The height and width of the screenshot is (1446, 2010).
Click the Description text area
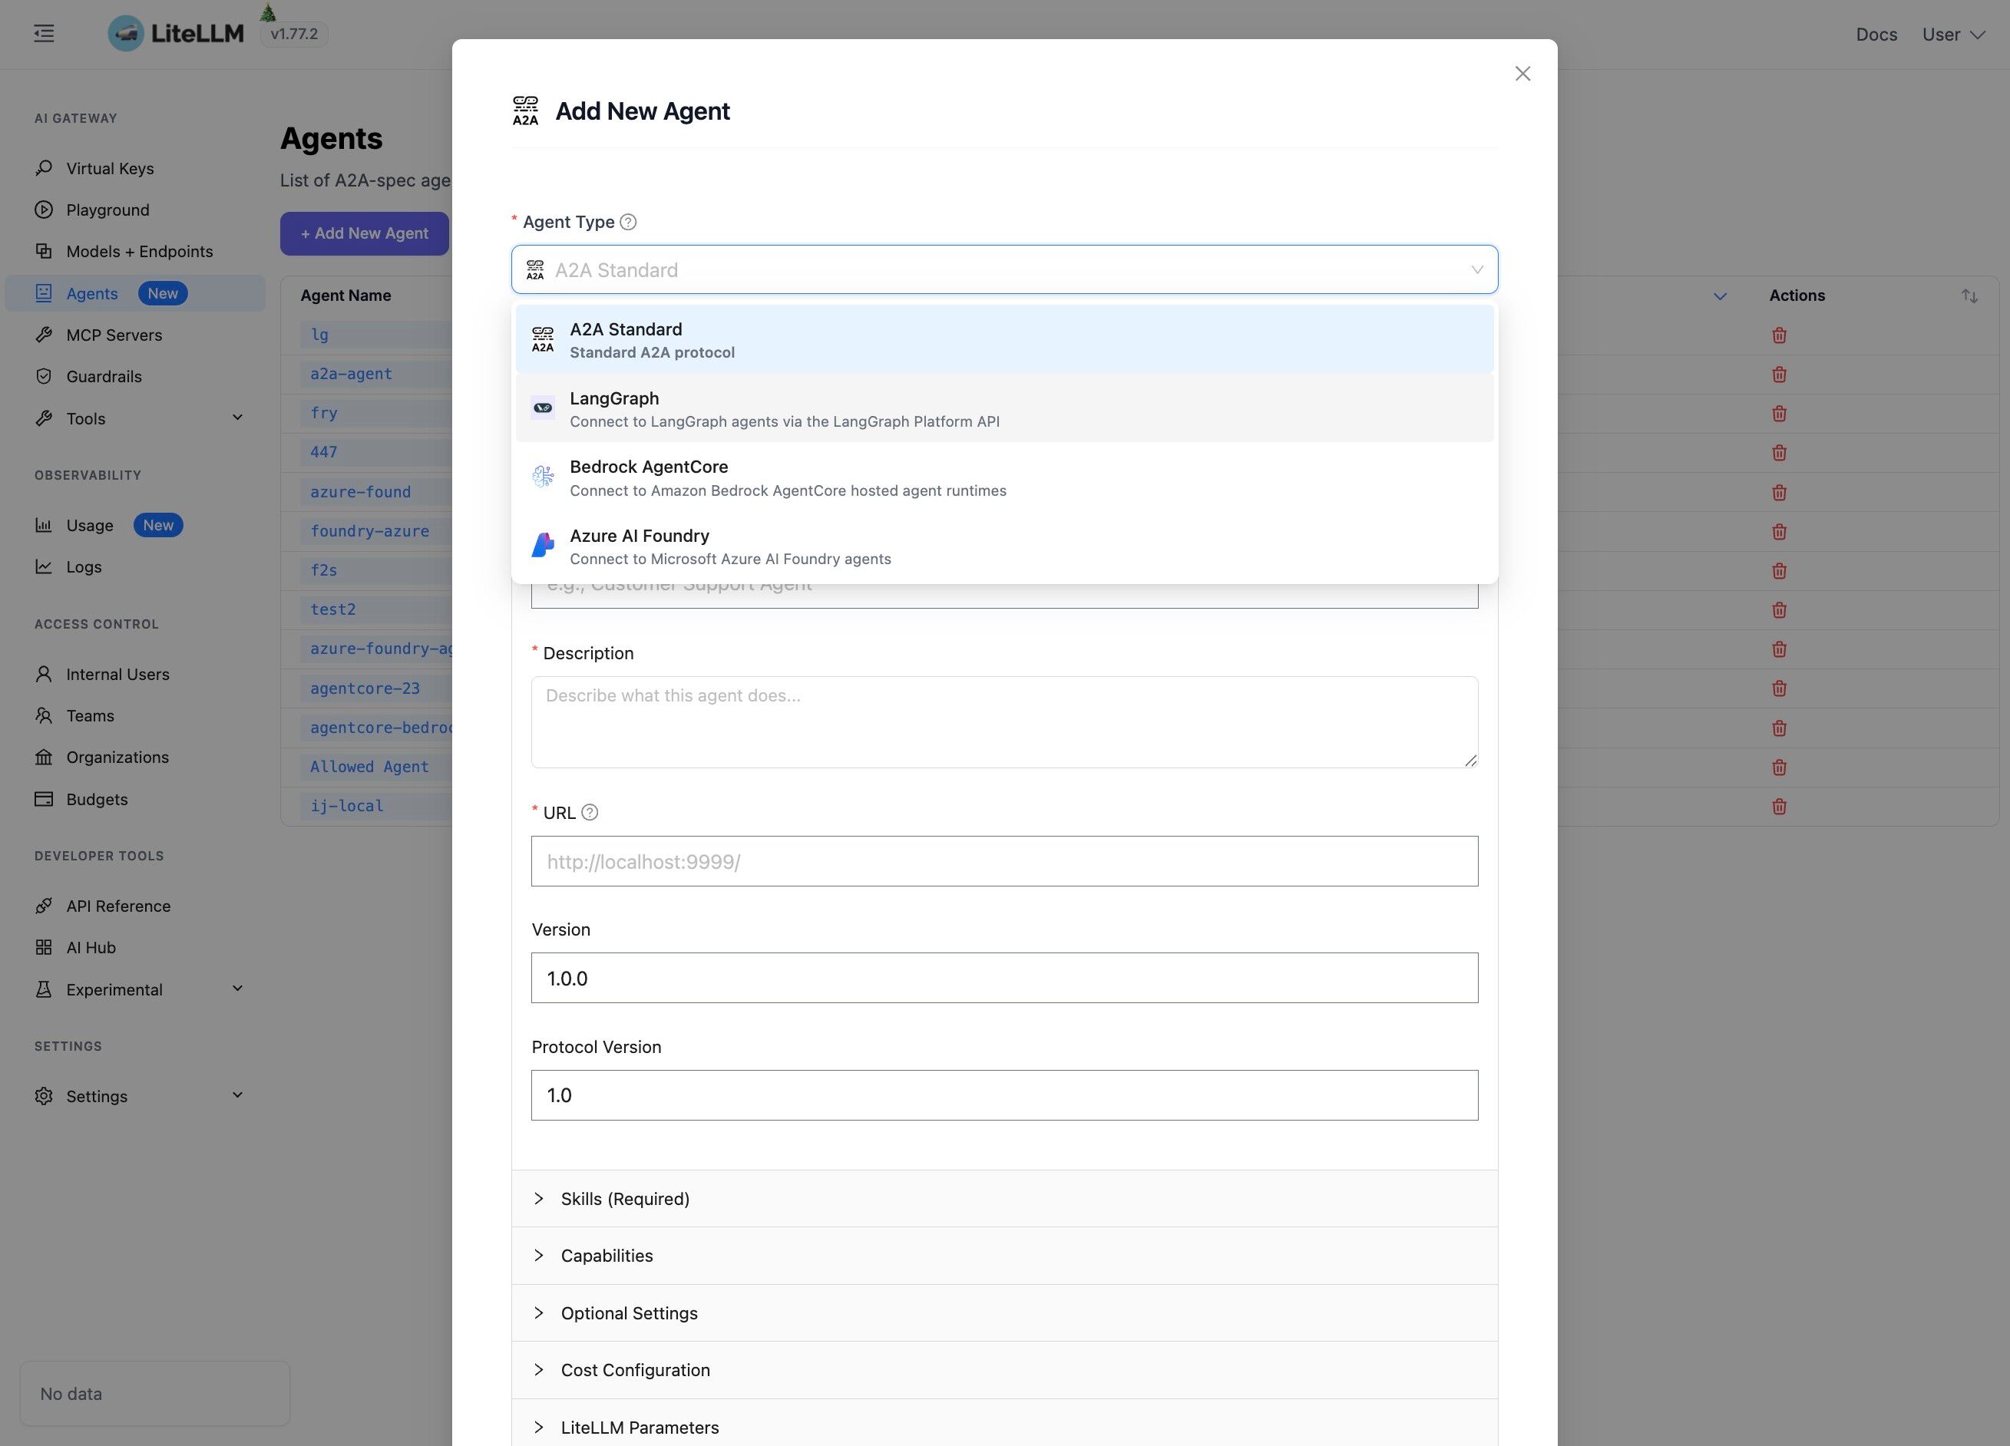coord(1004,722)
